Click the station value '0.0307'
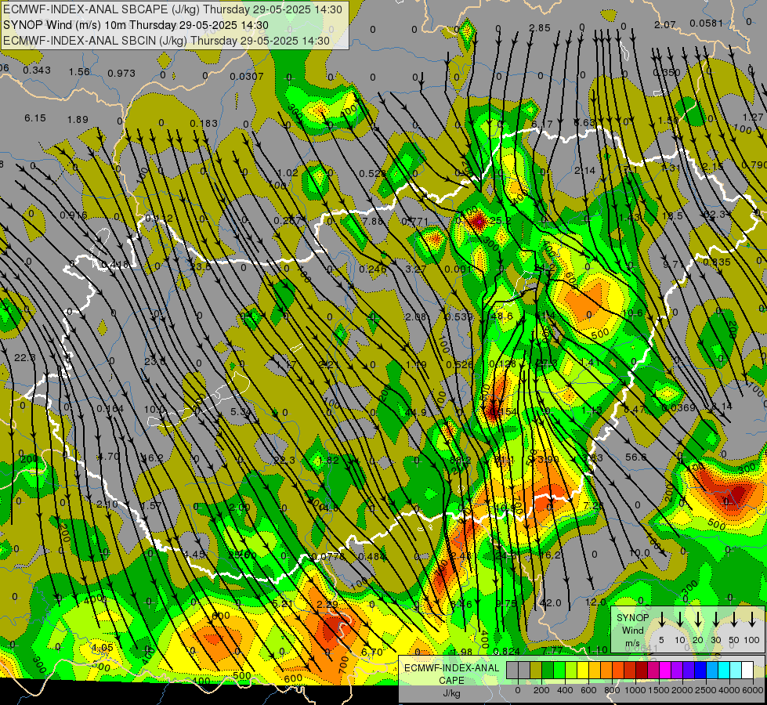Viewport: 767px width, 705px height. tap(247, 76)
